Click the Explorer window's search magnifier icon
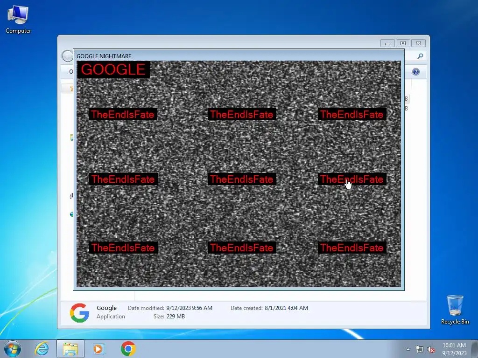Image resolution: width=478 pixels, height=358 pixels. coord(420,56)
